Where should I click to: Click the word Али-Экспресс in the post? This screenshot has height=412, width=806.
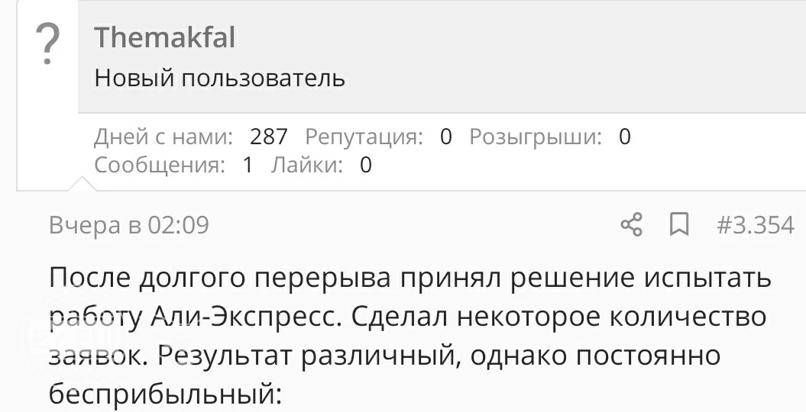248,317
